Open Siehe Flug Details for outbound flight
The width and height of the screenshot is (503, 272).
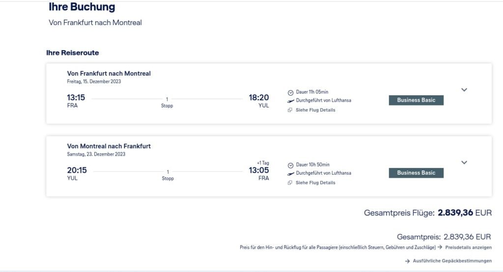(315, 110)
